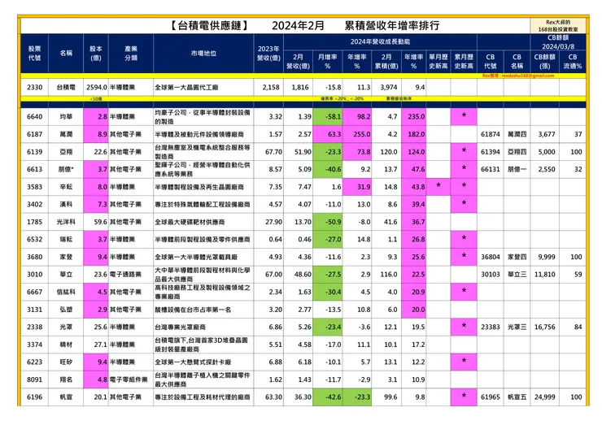Select stock code 6667

[x=34, y=292]
